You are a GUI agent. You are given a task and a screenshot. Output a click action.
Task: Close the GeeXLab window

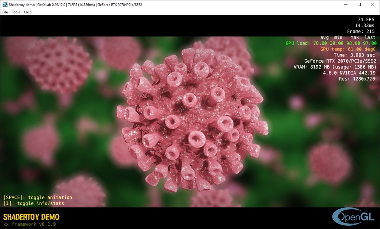coord(373,4)
